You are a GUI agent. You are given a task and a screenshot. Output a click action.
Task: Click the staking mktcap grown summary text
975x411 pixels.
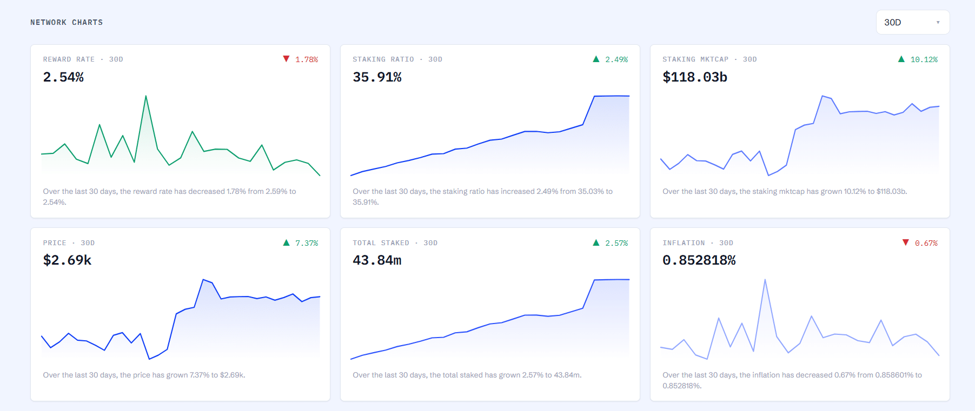coord(785,191)
